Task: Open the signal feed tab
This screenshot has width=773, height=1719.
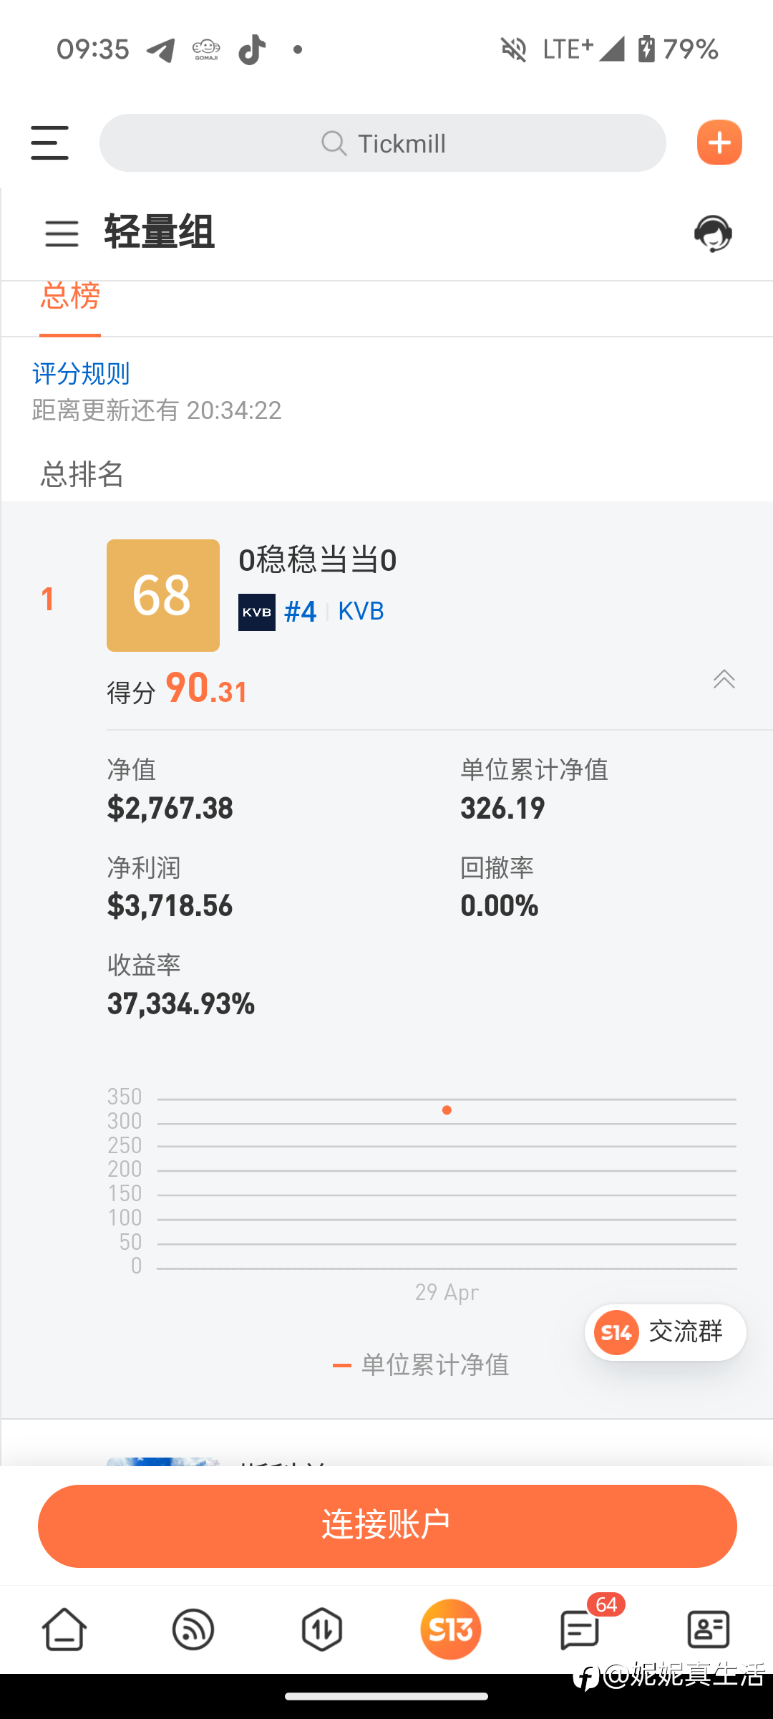Action: (193, 1629)
